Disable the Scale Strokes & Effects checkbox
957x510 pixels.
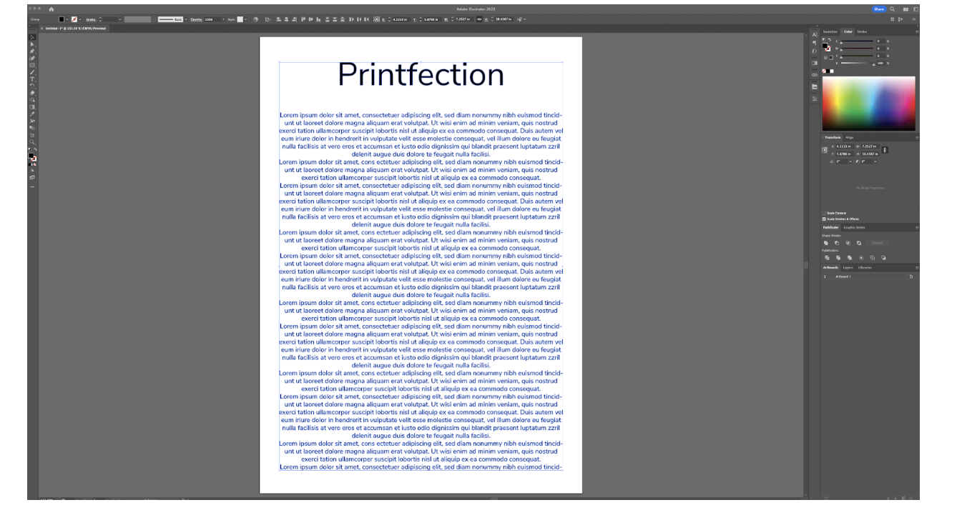pos(825,219)
